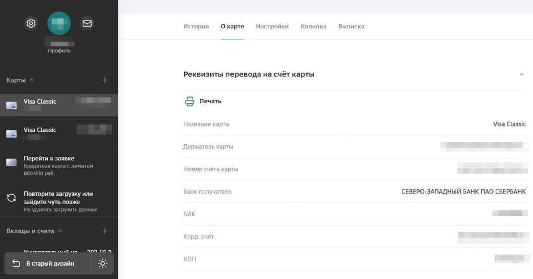Open the Выписка tab

351,26
